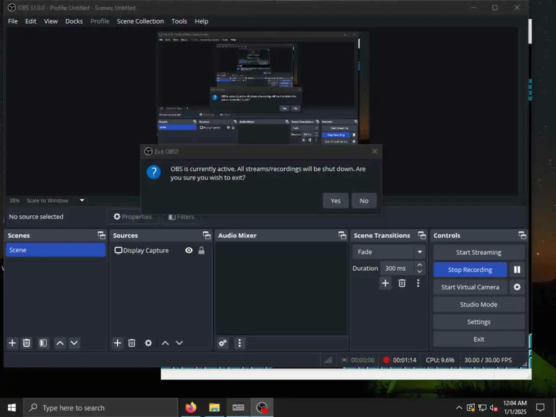Image resolution: width=556 pixels, height=417 pixels.
Task: Click the connection signal status icon
Action: click(328, 360)
